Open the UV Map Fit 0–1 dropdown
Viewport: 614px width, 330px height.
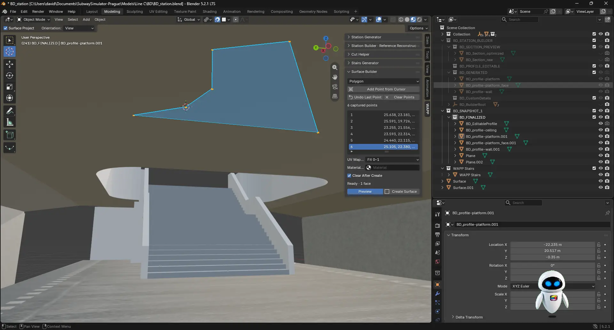pyautogui.click(x=393, y=160)
